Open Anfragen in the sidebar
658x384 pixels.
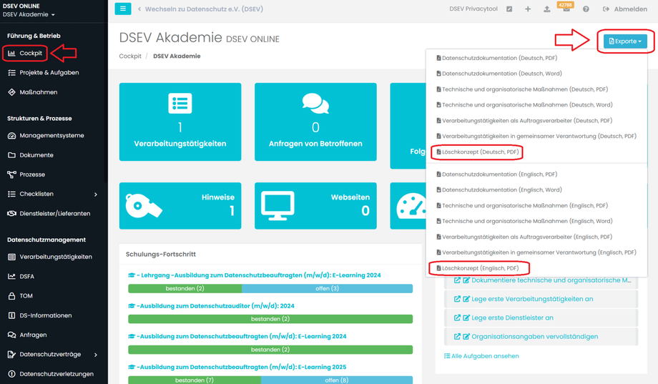[27, 335]
